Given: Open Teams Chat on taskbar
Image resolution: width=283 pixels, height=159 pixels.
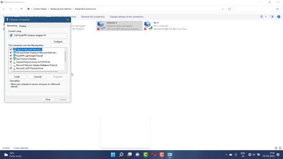Looking at the screenshot, I should click(x=138, y=155).
